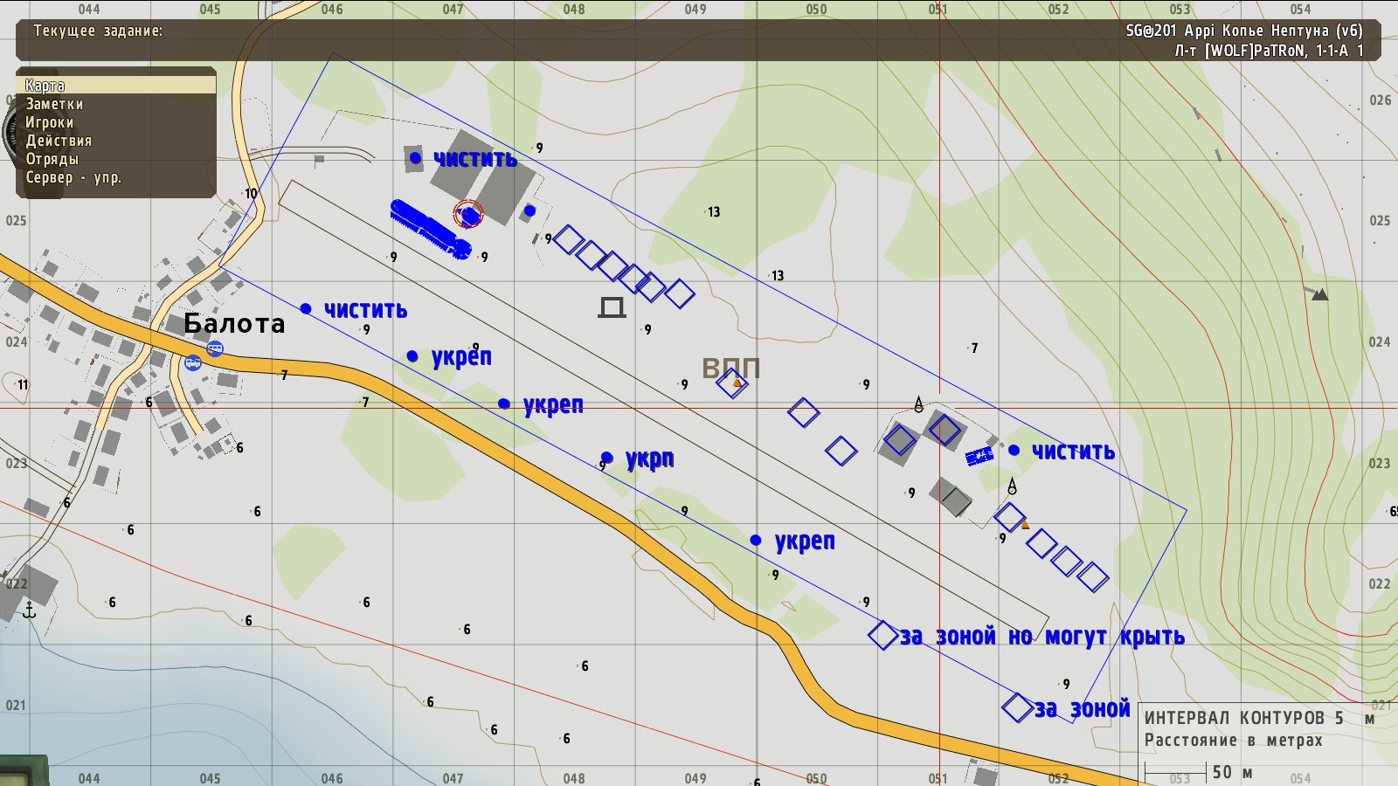
Task: Click diamond marker with orange triangle at ВПП
Action: (732, 382)
